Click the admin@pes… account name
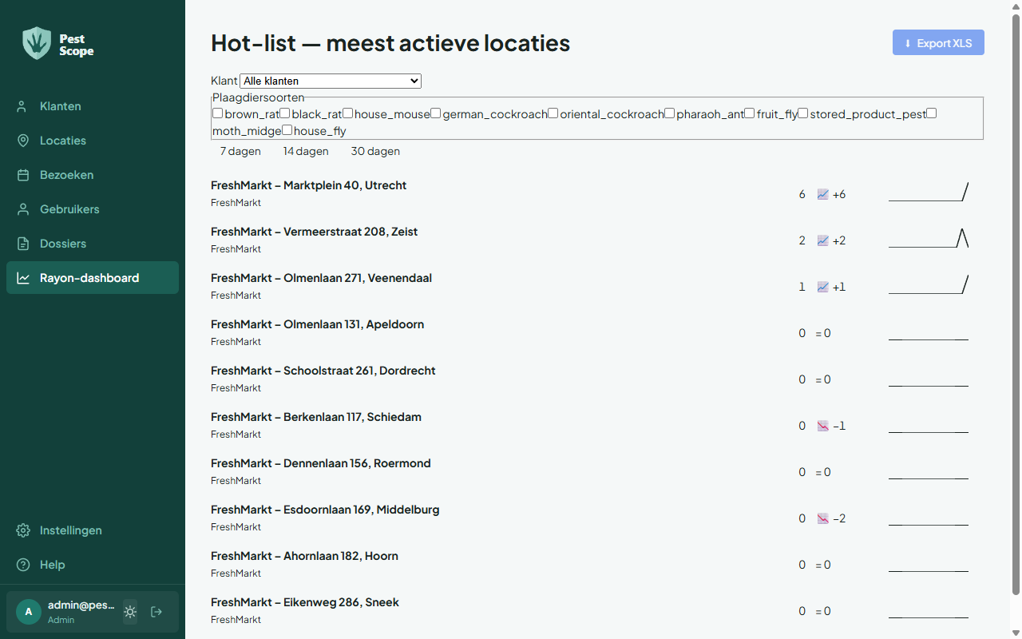This screenshot has height=639, width=1022. click(x=81, y=605)
